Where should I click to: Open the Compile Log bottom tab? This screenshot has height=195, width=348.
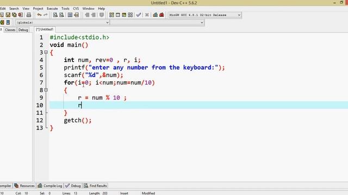tap(50, 186)
